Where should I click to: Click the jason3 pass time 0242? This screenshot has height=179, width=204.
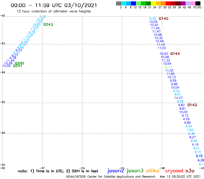(20, 63)
